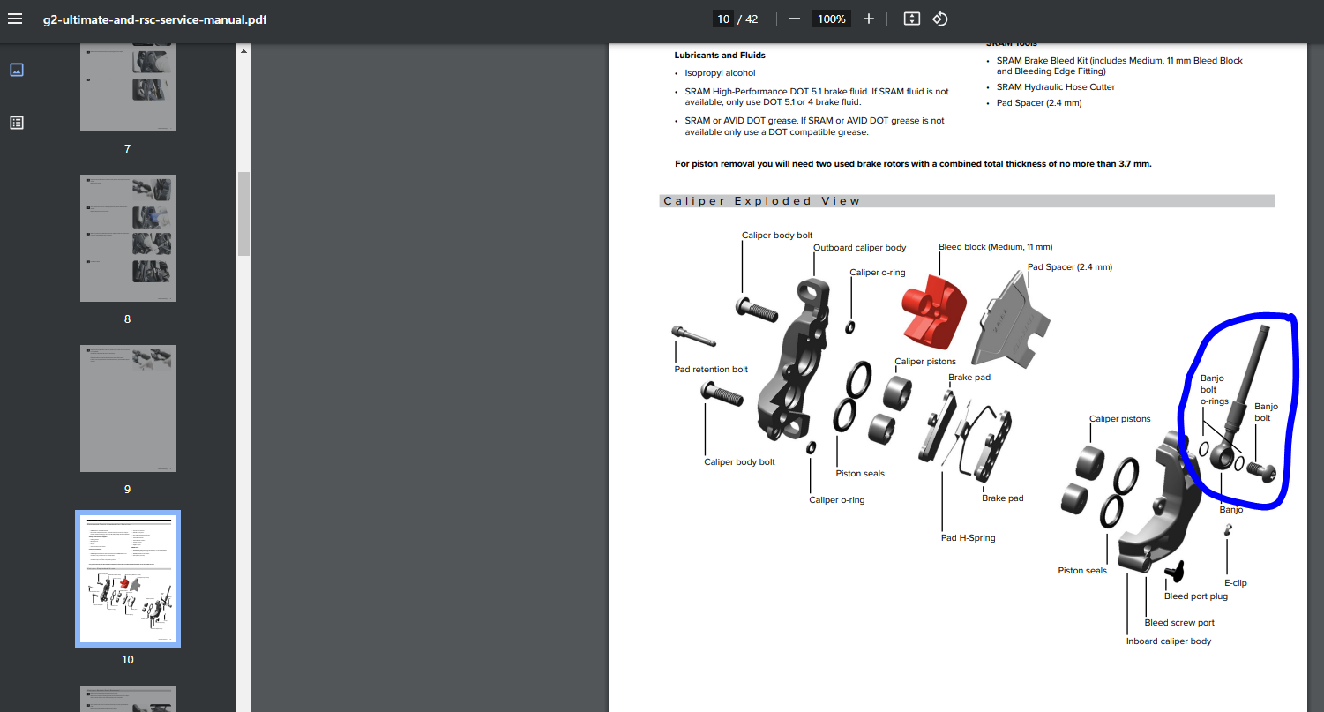Image resolution: width=1324 pixels, height=712 pixels.
Task: Click the Caliper Exploded View heading
Action: [761, 201]
